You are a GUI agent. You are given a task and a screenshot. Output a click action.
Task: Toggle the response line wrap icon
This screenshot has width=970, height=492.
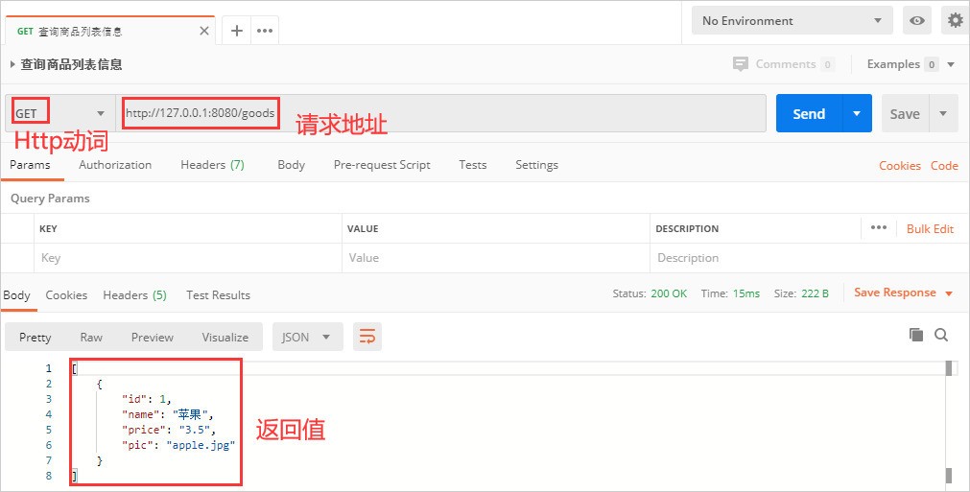[367, 337]
